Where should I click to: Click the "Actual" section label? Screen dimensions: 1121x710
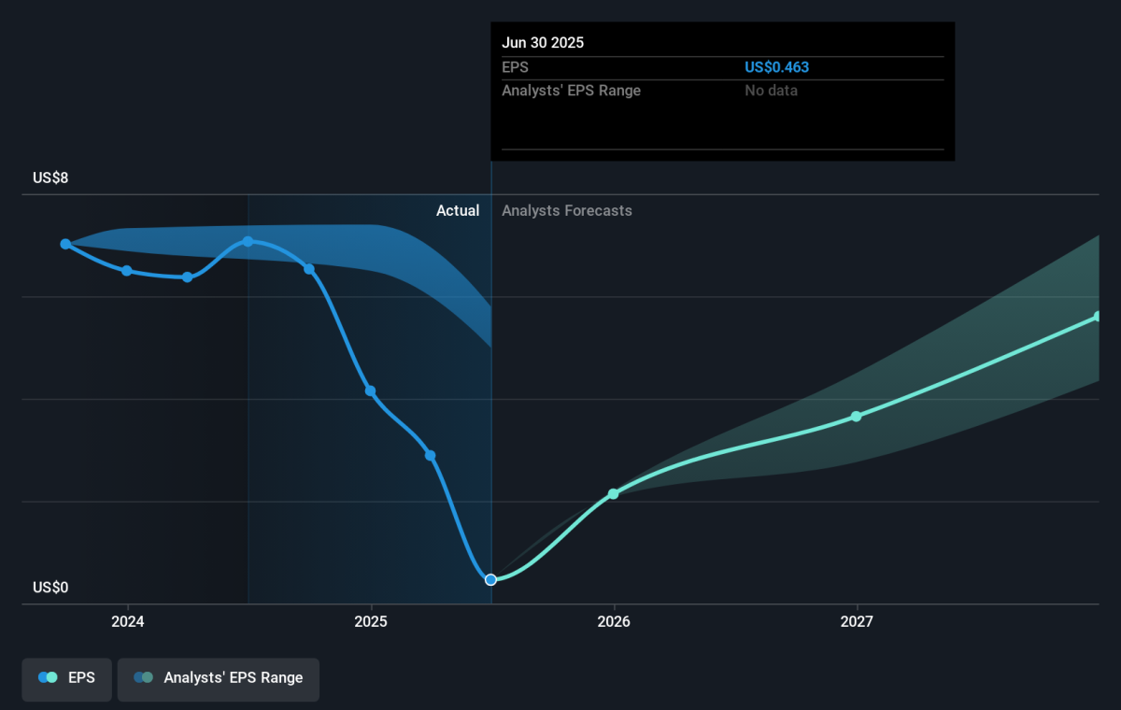[x=458, y=211]
